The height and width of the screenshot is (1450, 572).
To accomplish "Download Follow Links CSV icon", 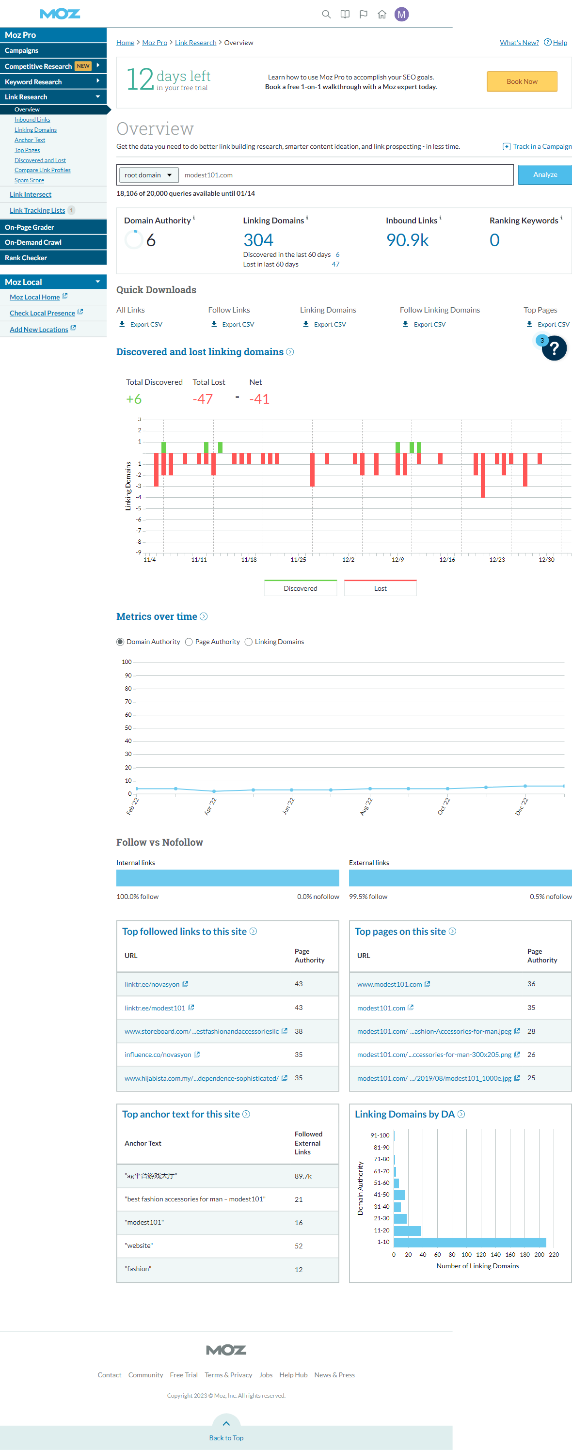I will point(214,324).
